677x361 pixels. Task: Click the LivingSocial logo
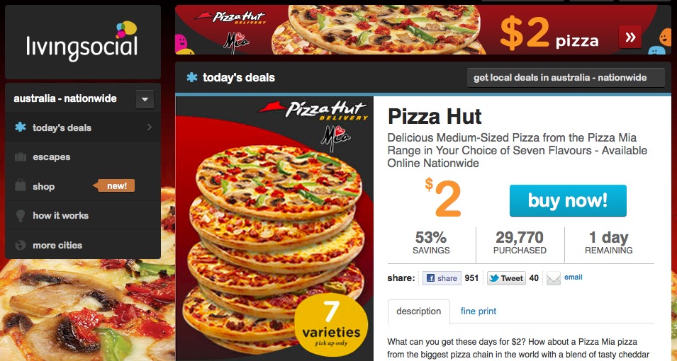click(82, 41)
